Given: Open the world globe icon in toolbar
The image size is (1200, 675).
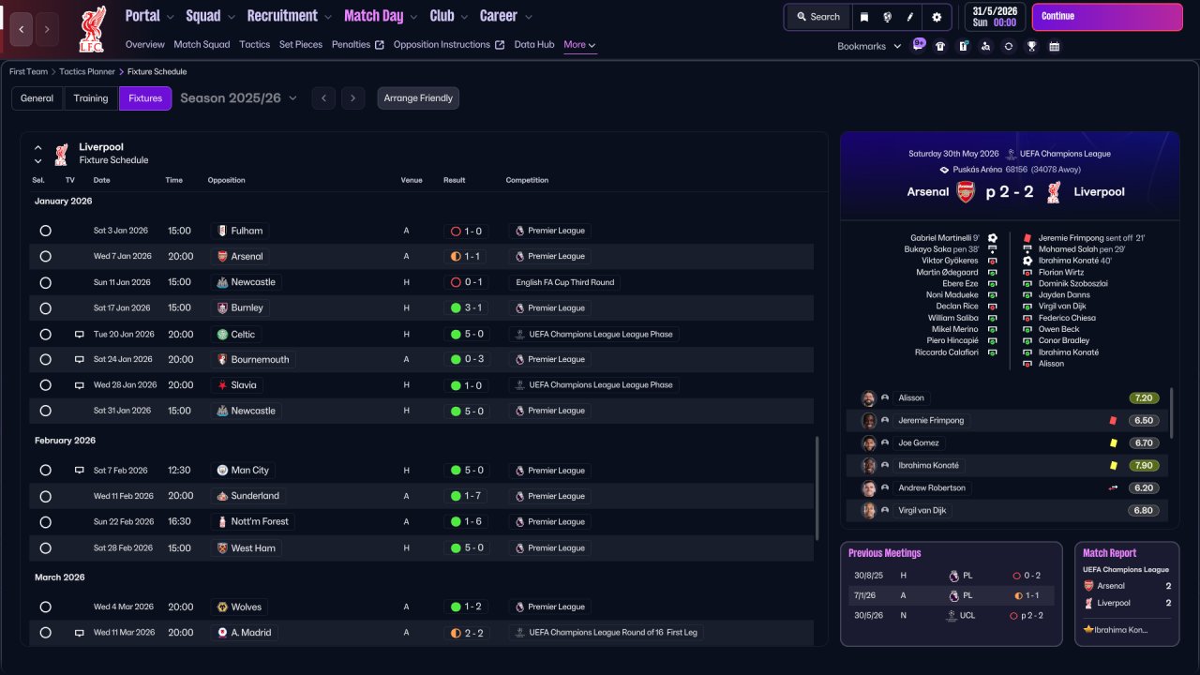Looking at the screenshot, I should (x=887, y=17).
